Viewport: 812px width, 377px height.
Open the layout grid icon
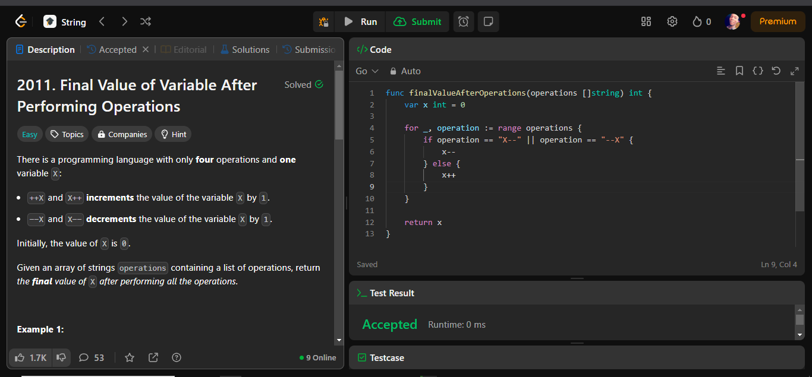(x=646, y=21)
